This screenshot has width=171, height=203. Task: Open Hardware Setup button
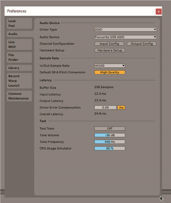tap(110, 50)
